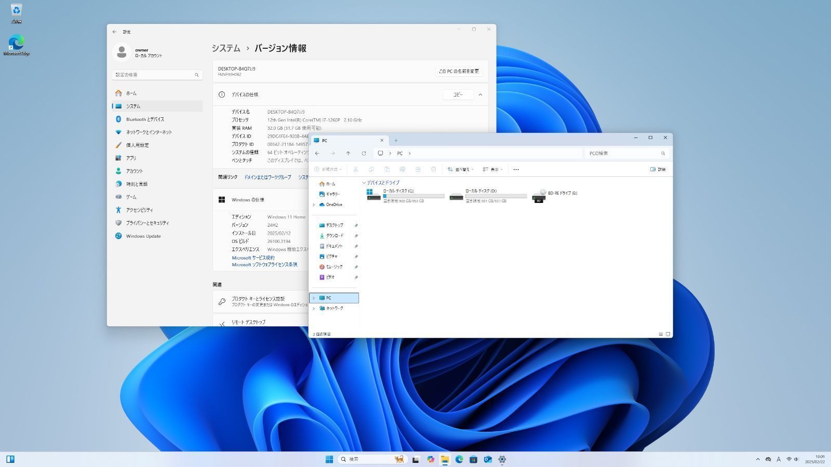Open the View dropdown in toolbar
The height and width of the screenshot is (467, 831).
(x=492, y=170)
